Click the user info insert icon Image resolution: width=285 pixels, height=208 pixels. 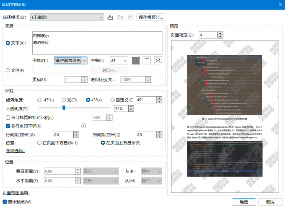click(158, 60)
